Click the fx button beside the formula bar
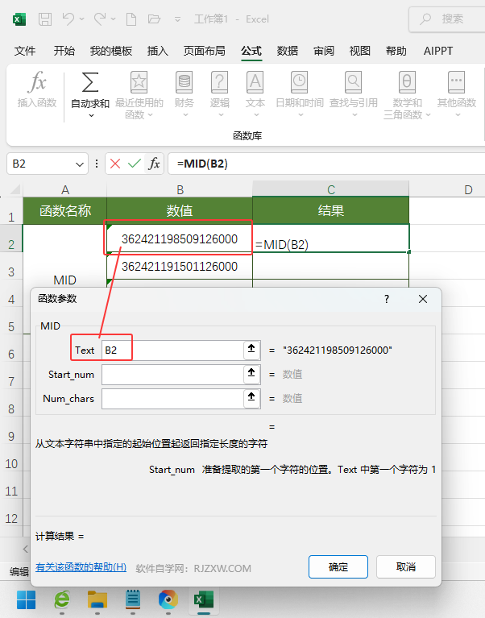The width and height of the screenshot is (485, 618). [x=154, y=164]
